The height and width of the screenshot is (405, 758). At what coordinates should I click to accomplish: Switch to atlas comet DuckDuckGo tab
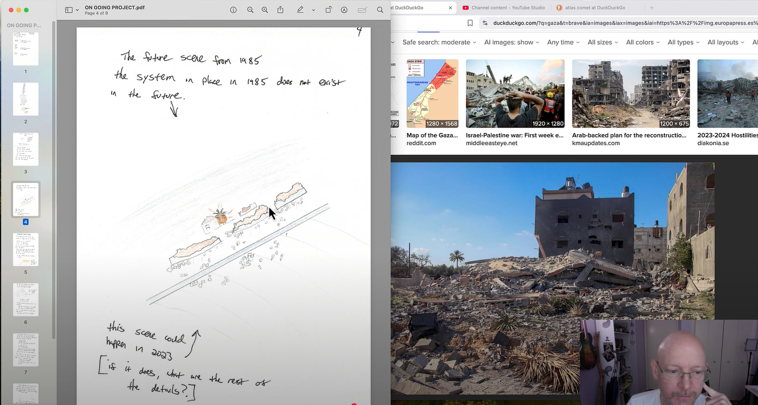point(595,8)
